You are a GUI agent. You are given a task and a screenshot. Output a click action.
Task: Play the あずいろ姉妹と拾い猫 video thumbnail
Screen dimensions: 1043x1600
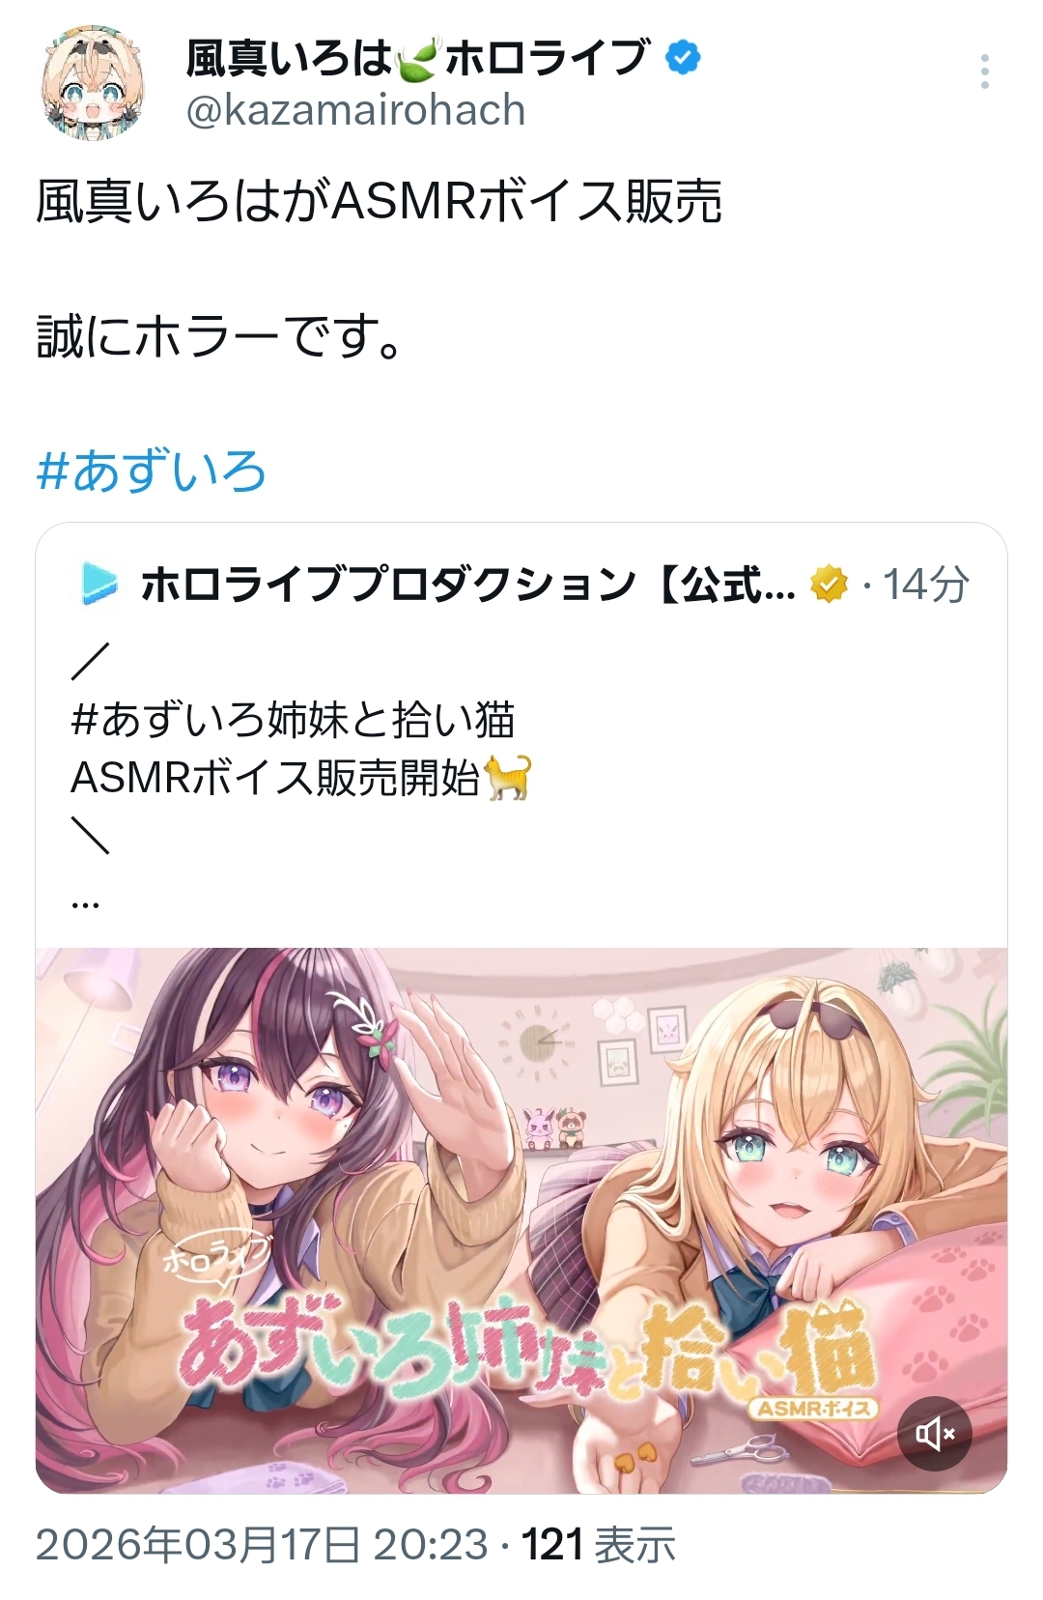click(521, 1221)
